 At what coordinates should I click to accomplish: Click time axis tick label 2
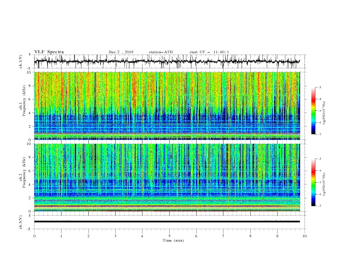coord(88,236)
